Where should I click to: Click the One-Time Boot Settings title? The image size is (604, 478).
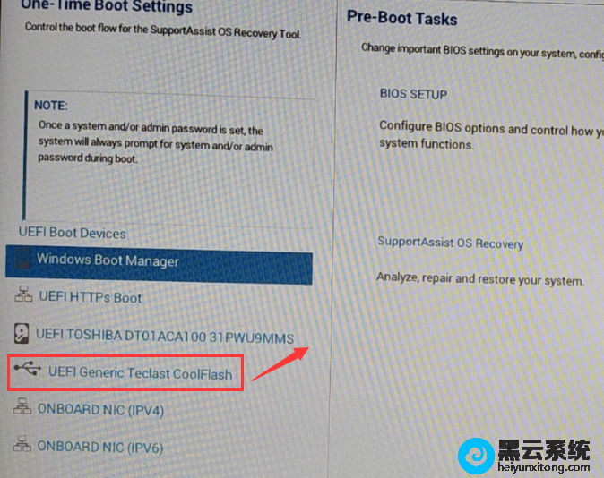point(107,5)
